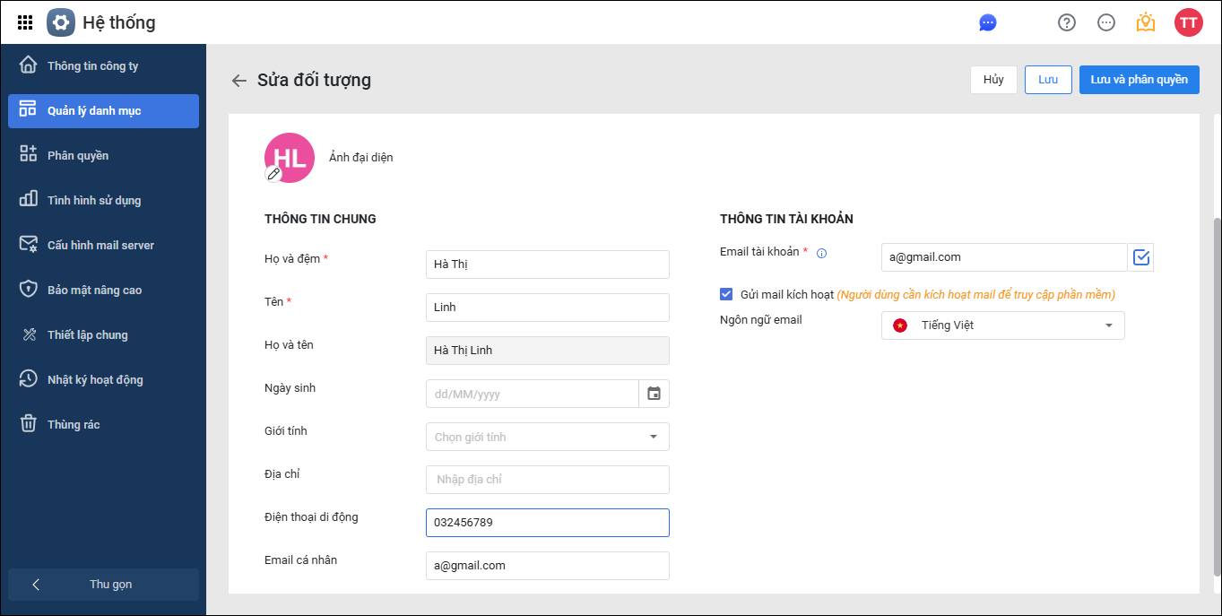Screen dimensions: 1222x616
Task: Click the vertical scrollbar of the form
Action: [1216, 395]
